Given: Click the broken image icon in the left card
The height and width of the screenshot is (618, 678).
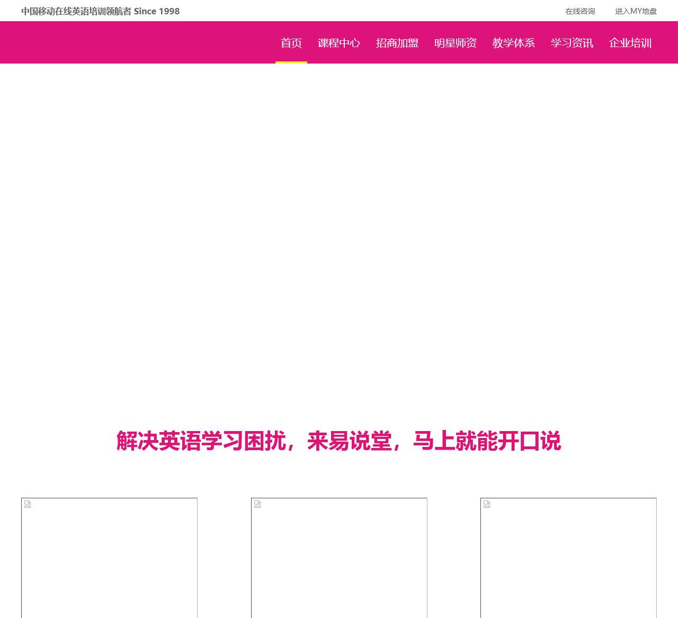Looking at the screenshot, I should [28, 504].
